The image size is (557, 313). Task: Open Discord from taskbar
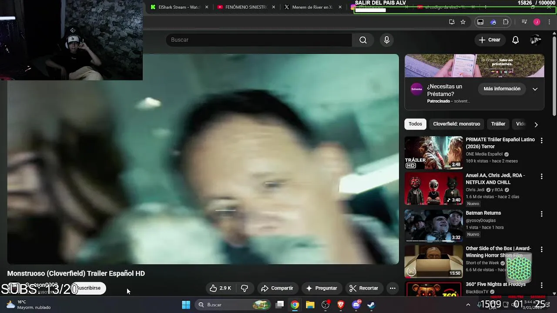[356, 305]
